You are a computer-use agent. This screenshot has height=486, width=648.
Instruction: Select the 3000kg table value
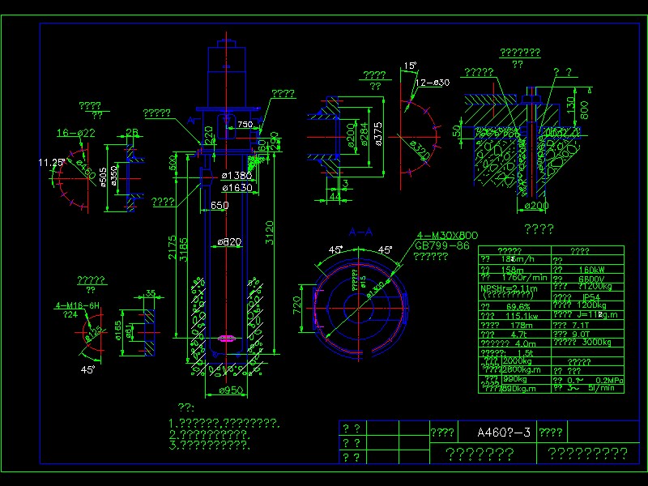click(x=596, y=342)
